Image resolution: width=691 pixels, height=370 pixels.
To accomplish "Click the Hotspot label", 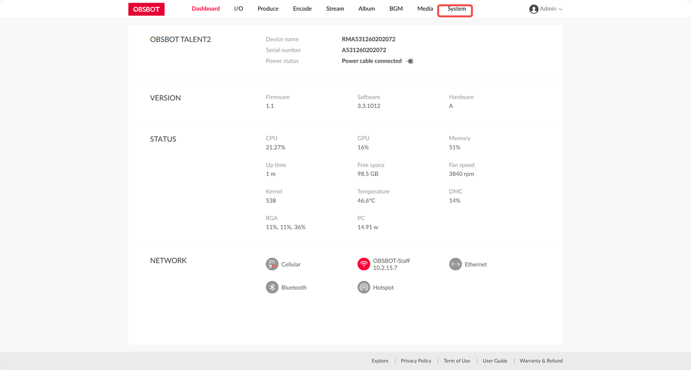I will pos(383,287).
